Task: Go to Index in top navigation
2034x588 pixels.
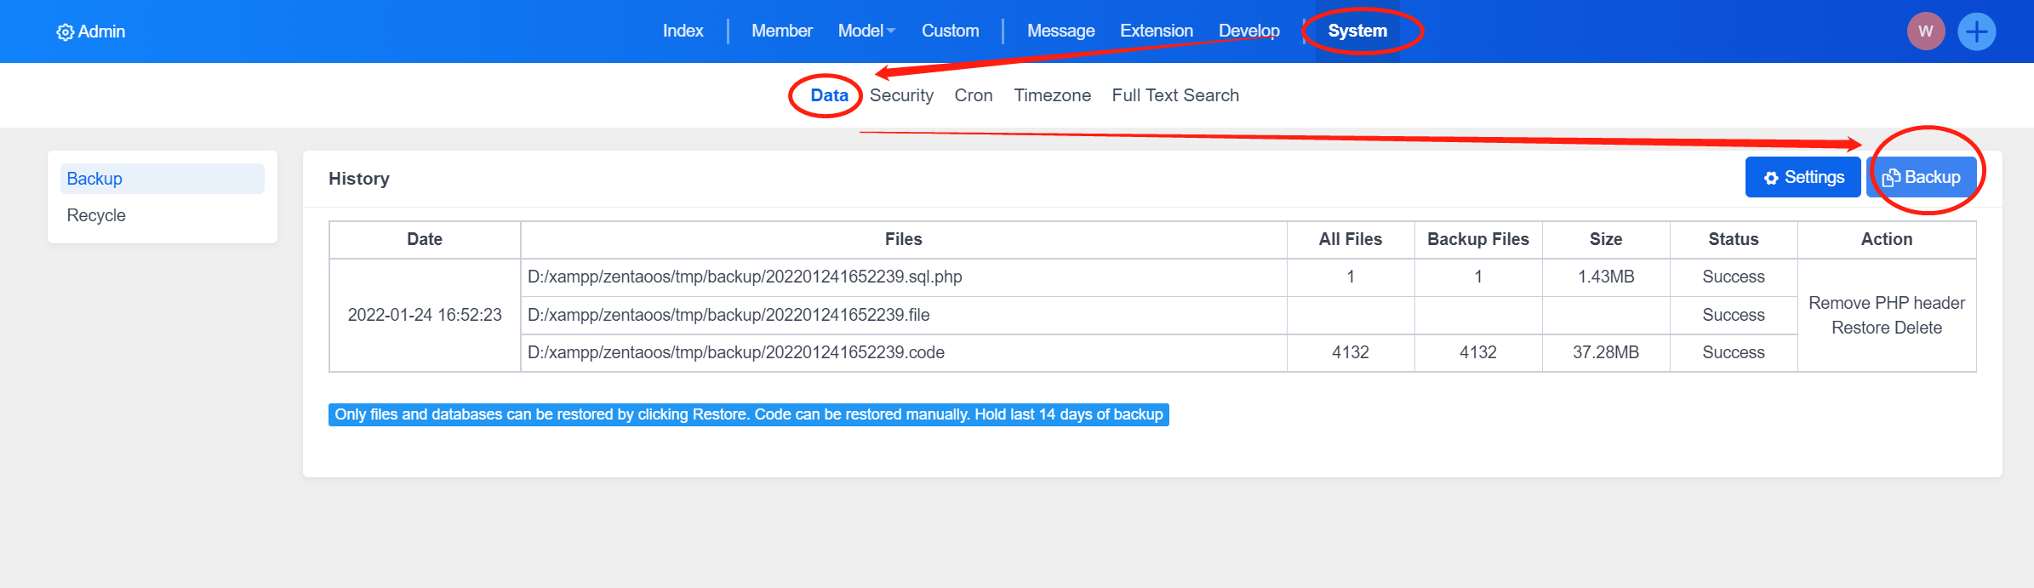Action: (683, 31)
